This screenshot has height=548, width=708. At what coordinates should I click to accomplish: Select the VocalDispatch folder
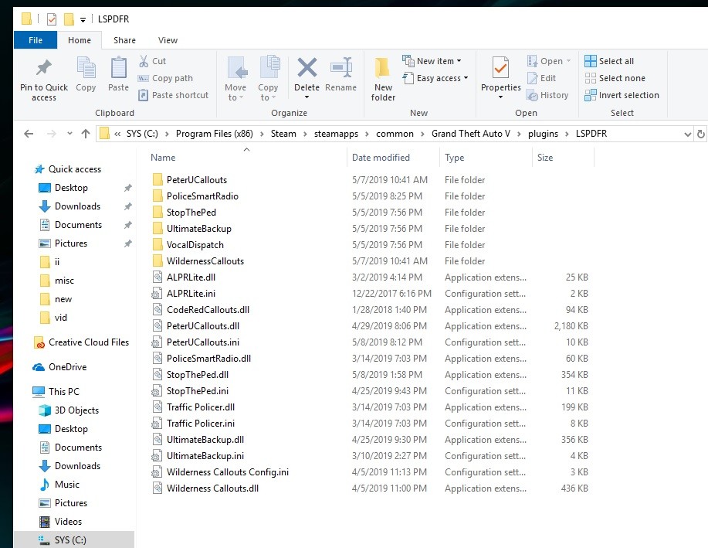[x=195, y=245]
